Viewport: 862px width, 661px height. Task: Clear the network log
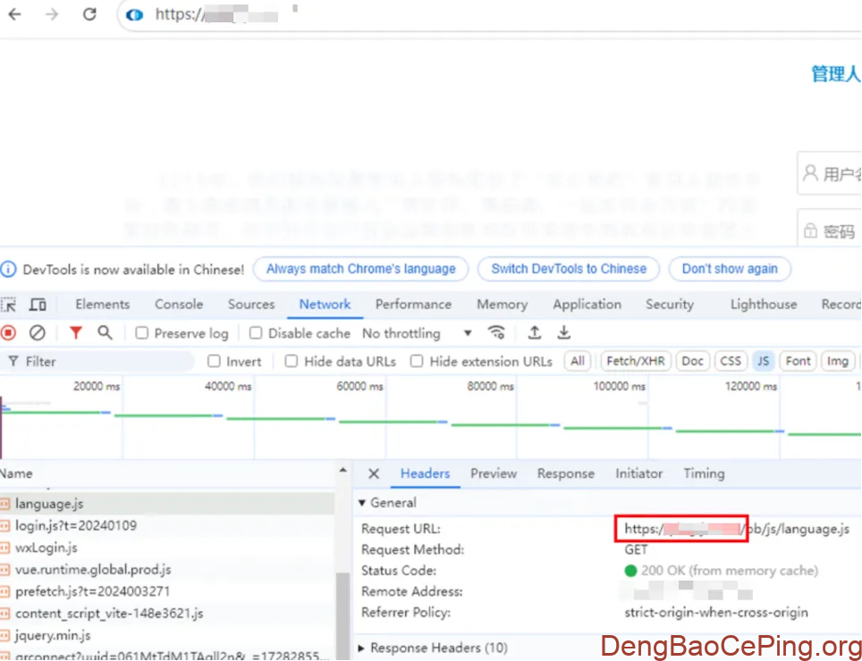(37, 333)
